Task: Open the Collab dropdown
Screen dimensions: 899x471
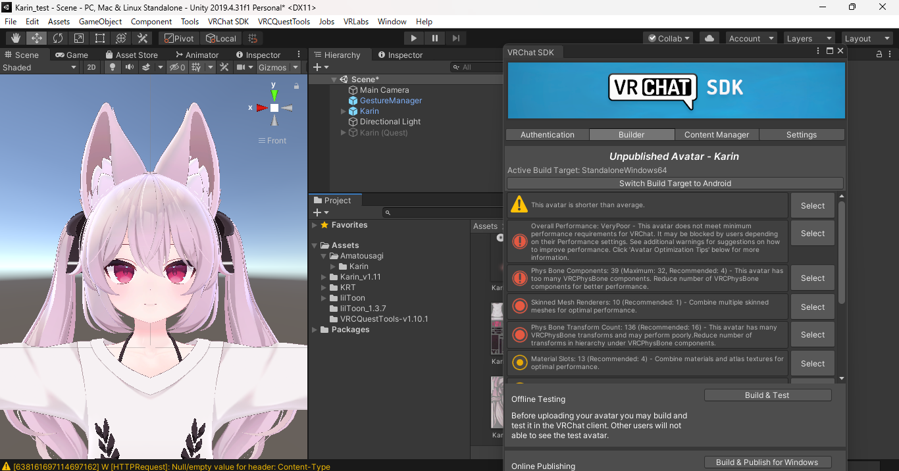Action: tap(669, 38)
